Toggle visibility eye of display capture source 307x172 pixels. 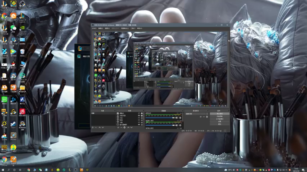tap(139, 124)
